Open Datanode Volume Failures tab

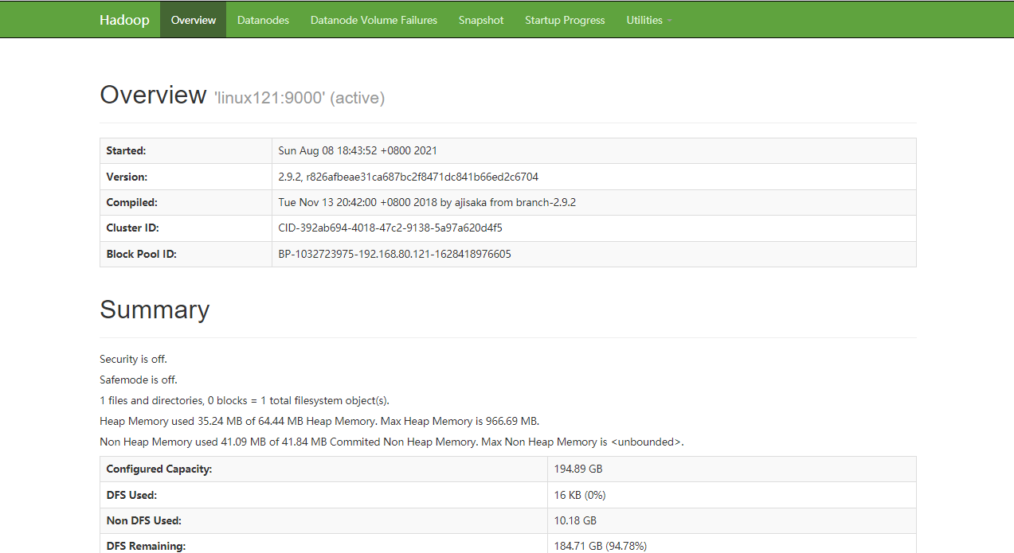coord(374,20)
